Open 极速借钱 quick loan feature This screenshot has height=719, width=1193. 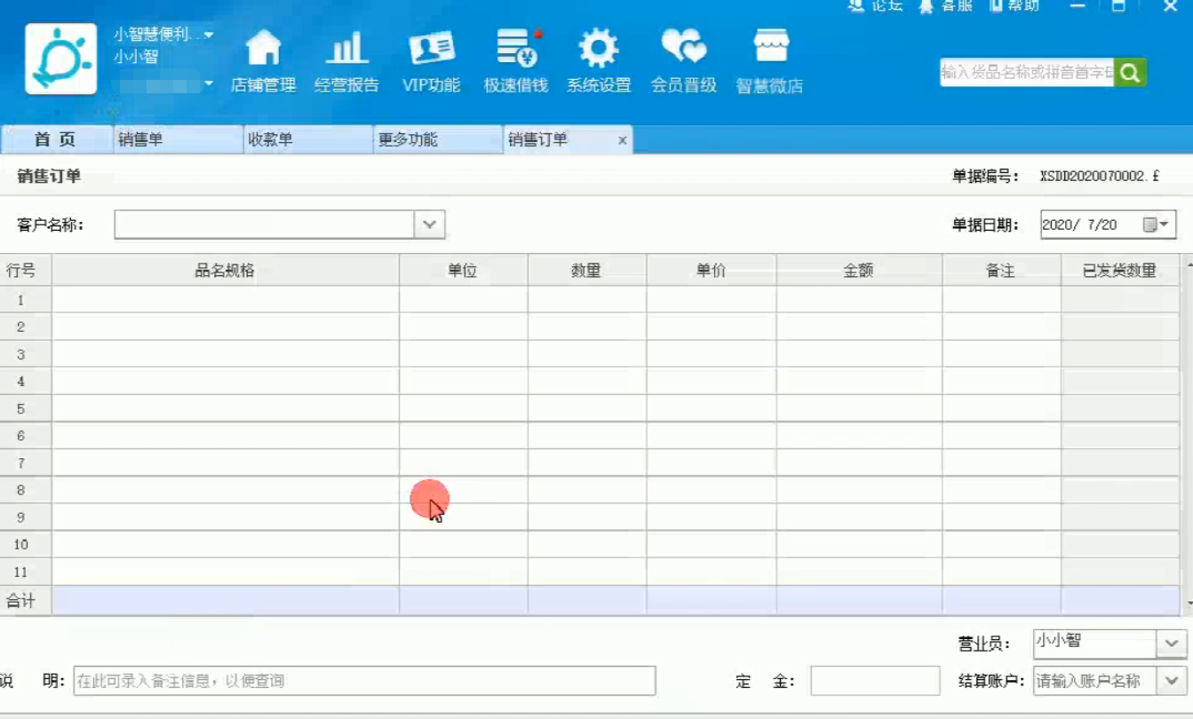click(513, 59)
